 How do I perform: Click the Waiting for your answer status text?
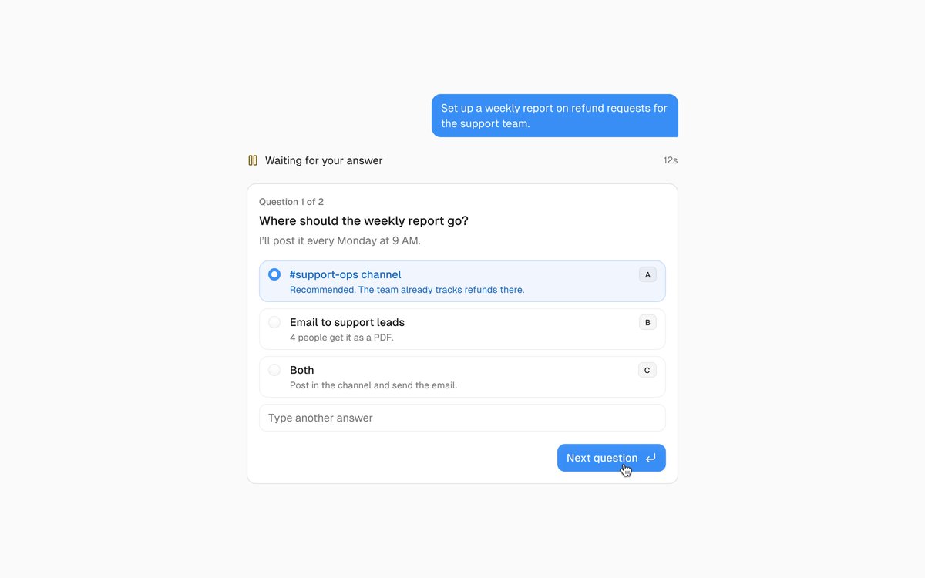pyautogui.click(x=324, y=160)
